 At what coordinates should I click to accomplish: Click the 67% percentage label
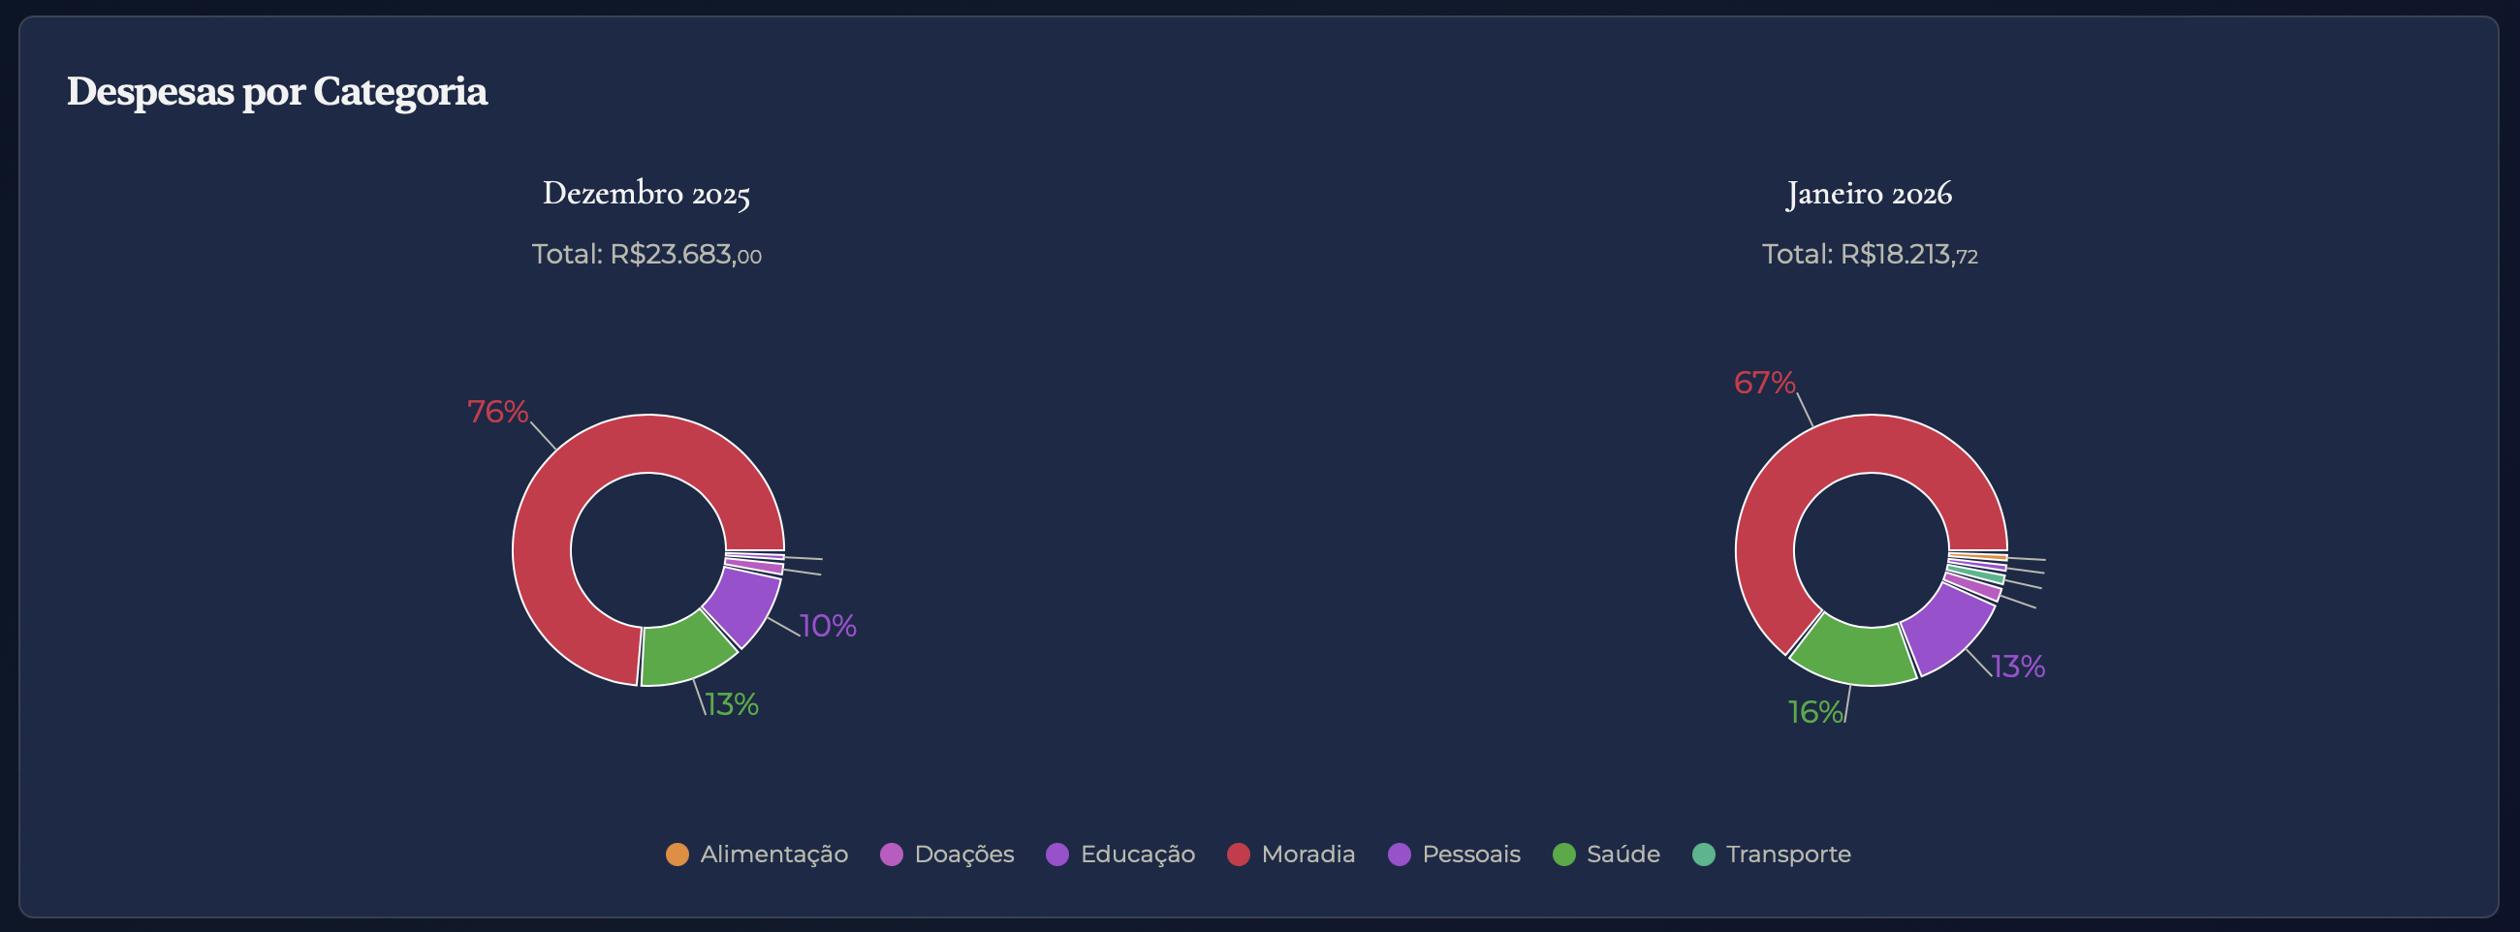point(1764,383)
